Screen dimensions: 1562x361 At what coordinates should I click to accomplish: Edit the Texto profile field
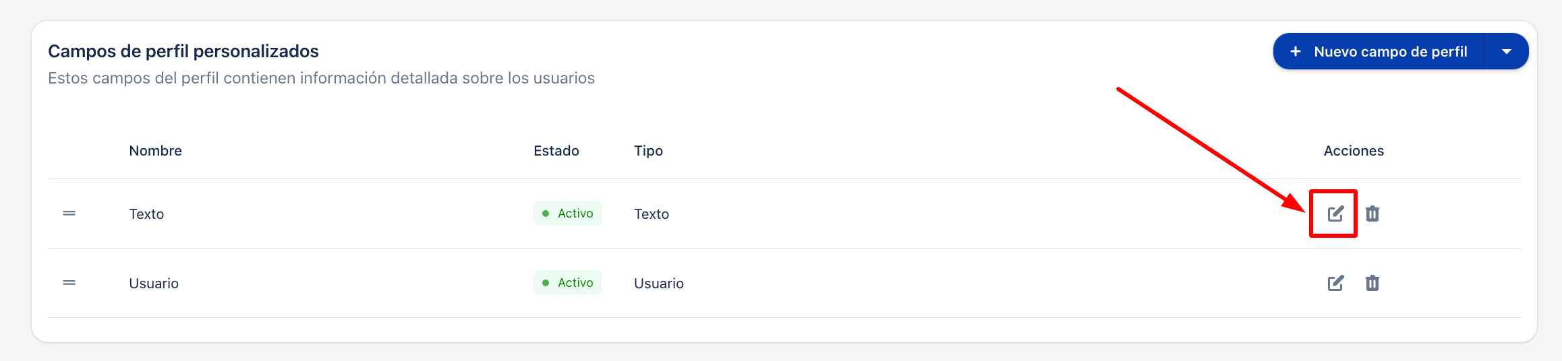[x=1335, y=214]
